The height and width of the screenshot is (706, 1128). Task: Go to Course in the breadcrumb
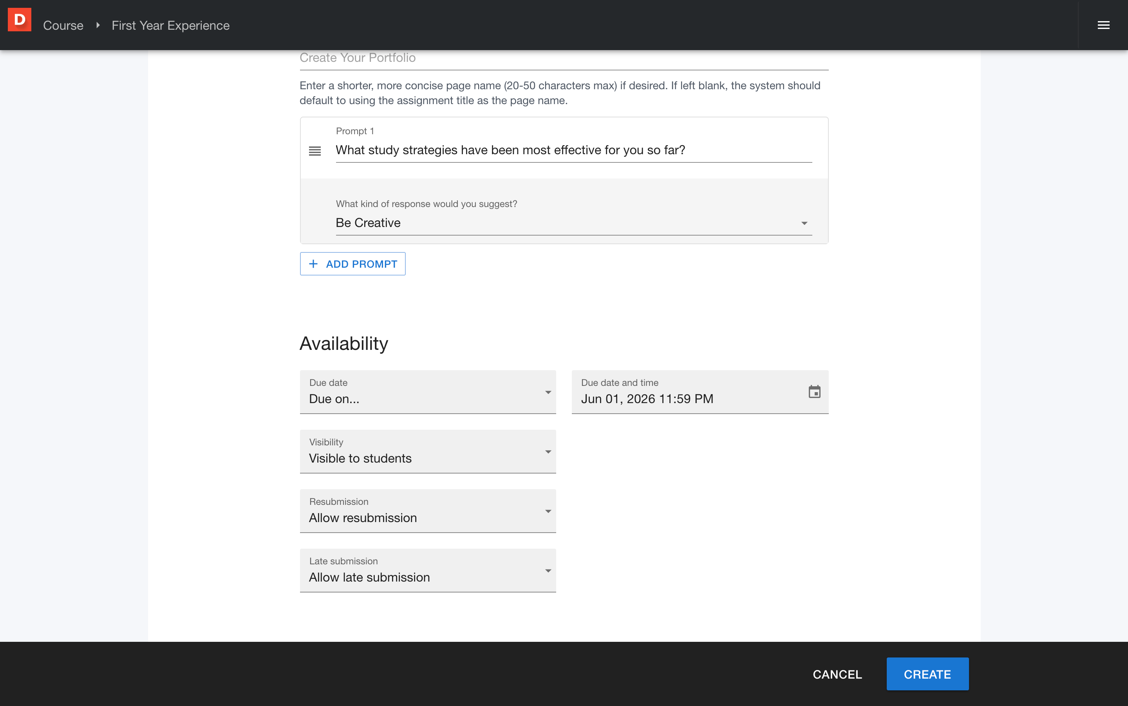pos(63,25)
